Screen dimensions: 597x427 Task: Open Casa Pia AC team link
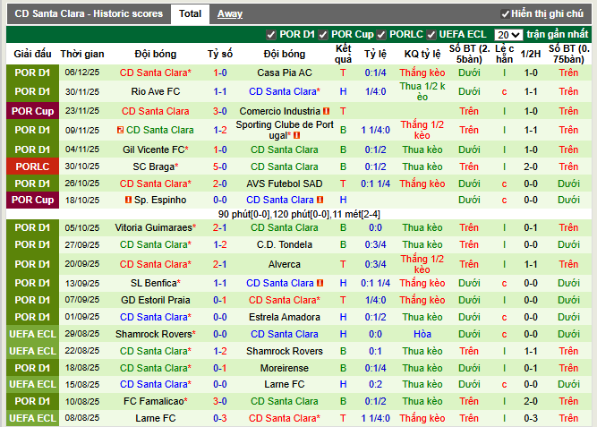tap(285, 73)
